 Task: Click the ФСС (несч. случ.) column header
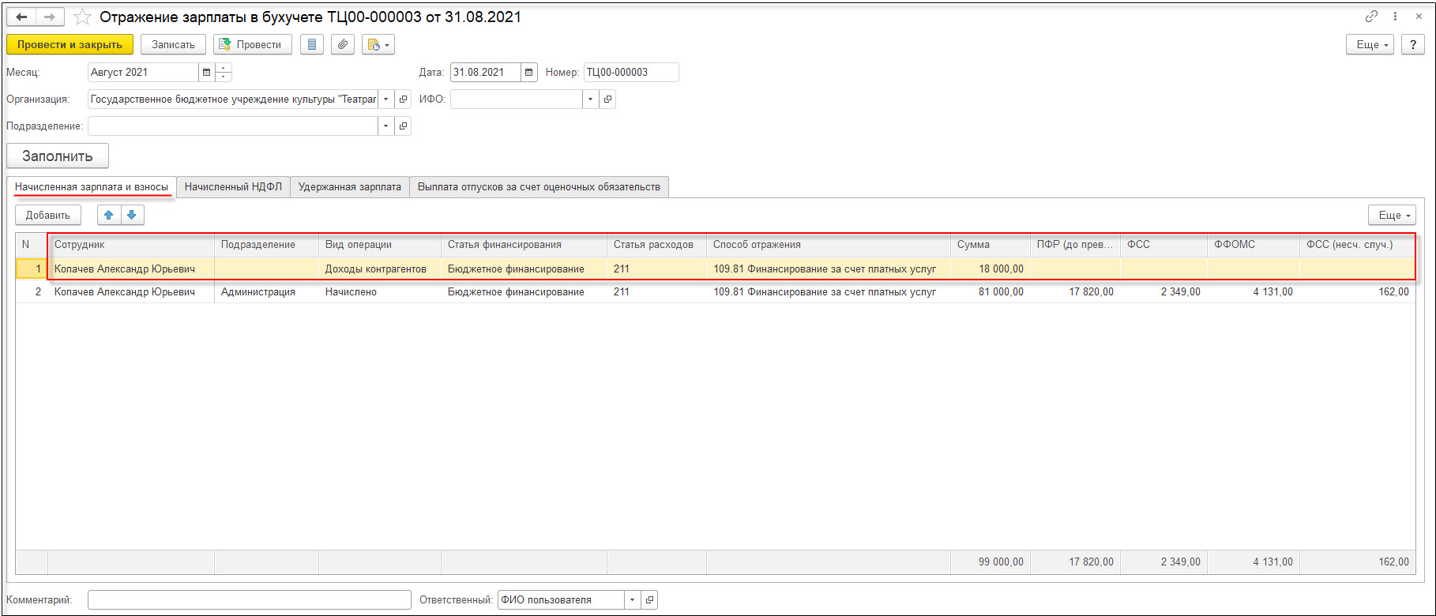tap(1357, 245)
